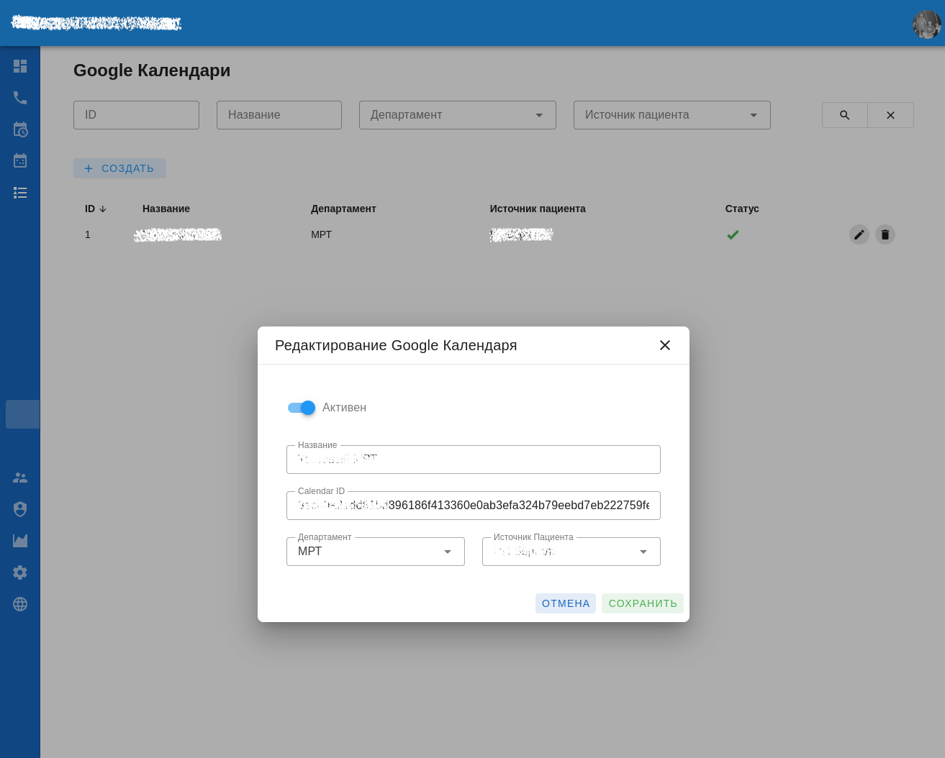Click the ID filter field

(x=136, y=115)
